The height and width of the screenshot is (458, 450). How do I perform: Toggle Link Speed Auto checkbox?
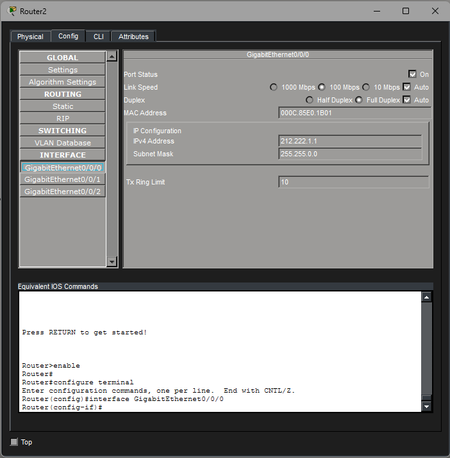click(406, 87)
